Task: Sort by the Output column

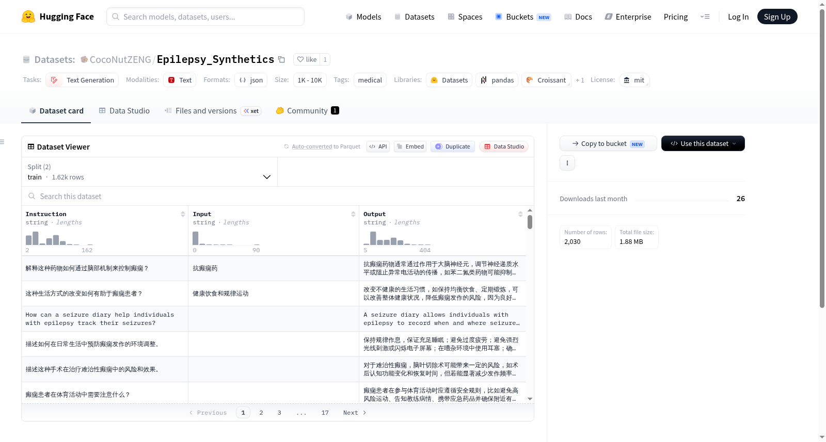Action: [520, 214]
